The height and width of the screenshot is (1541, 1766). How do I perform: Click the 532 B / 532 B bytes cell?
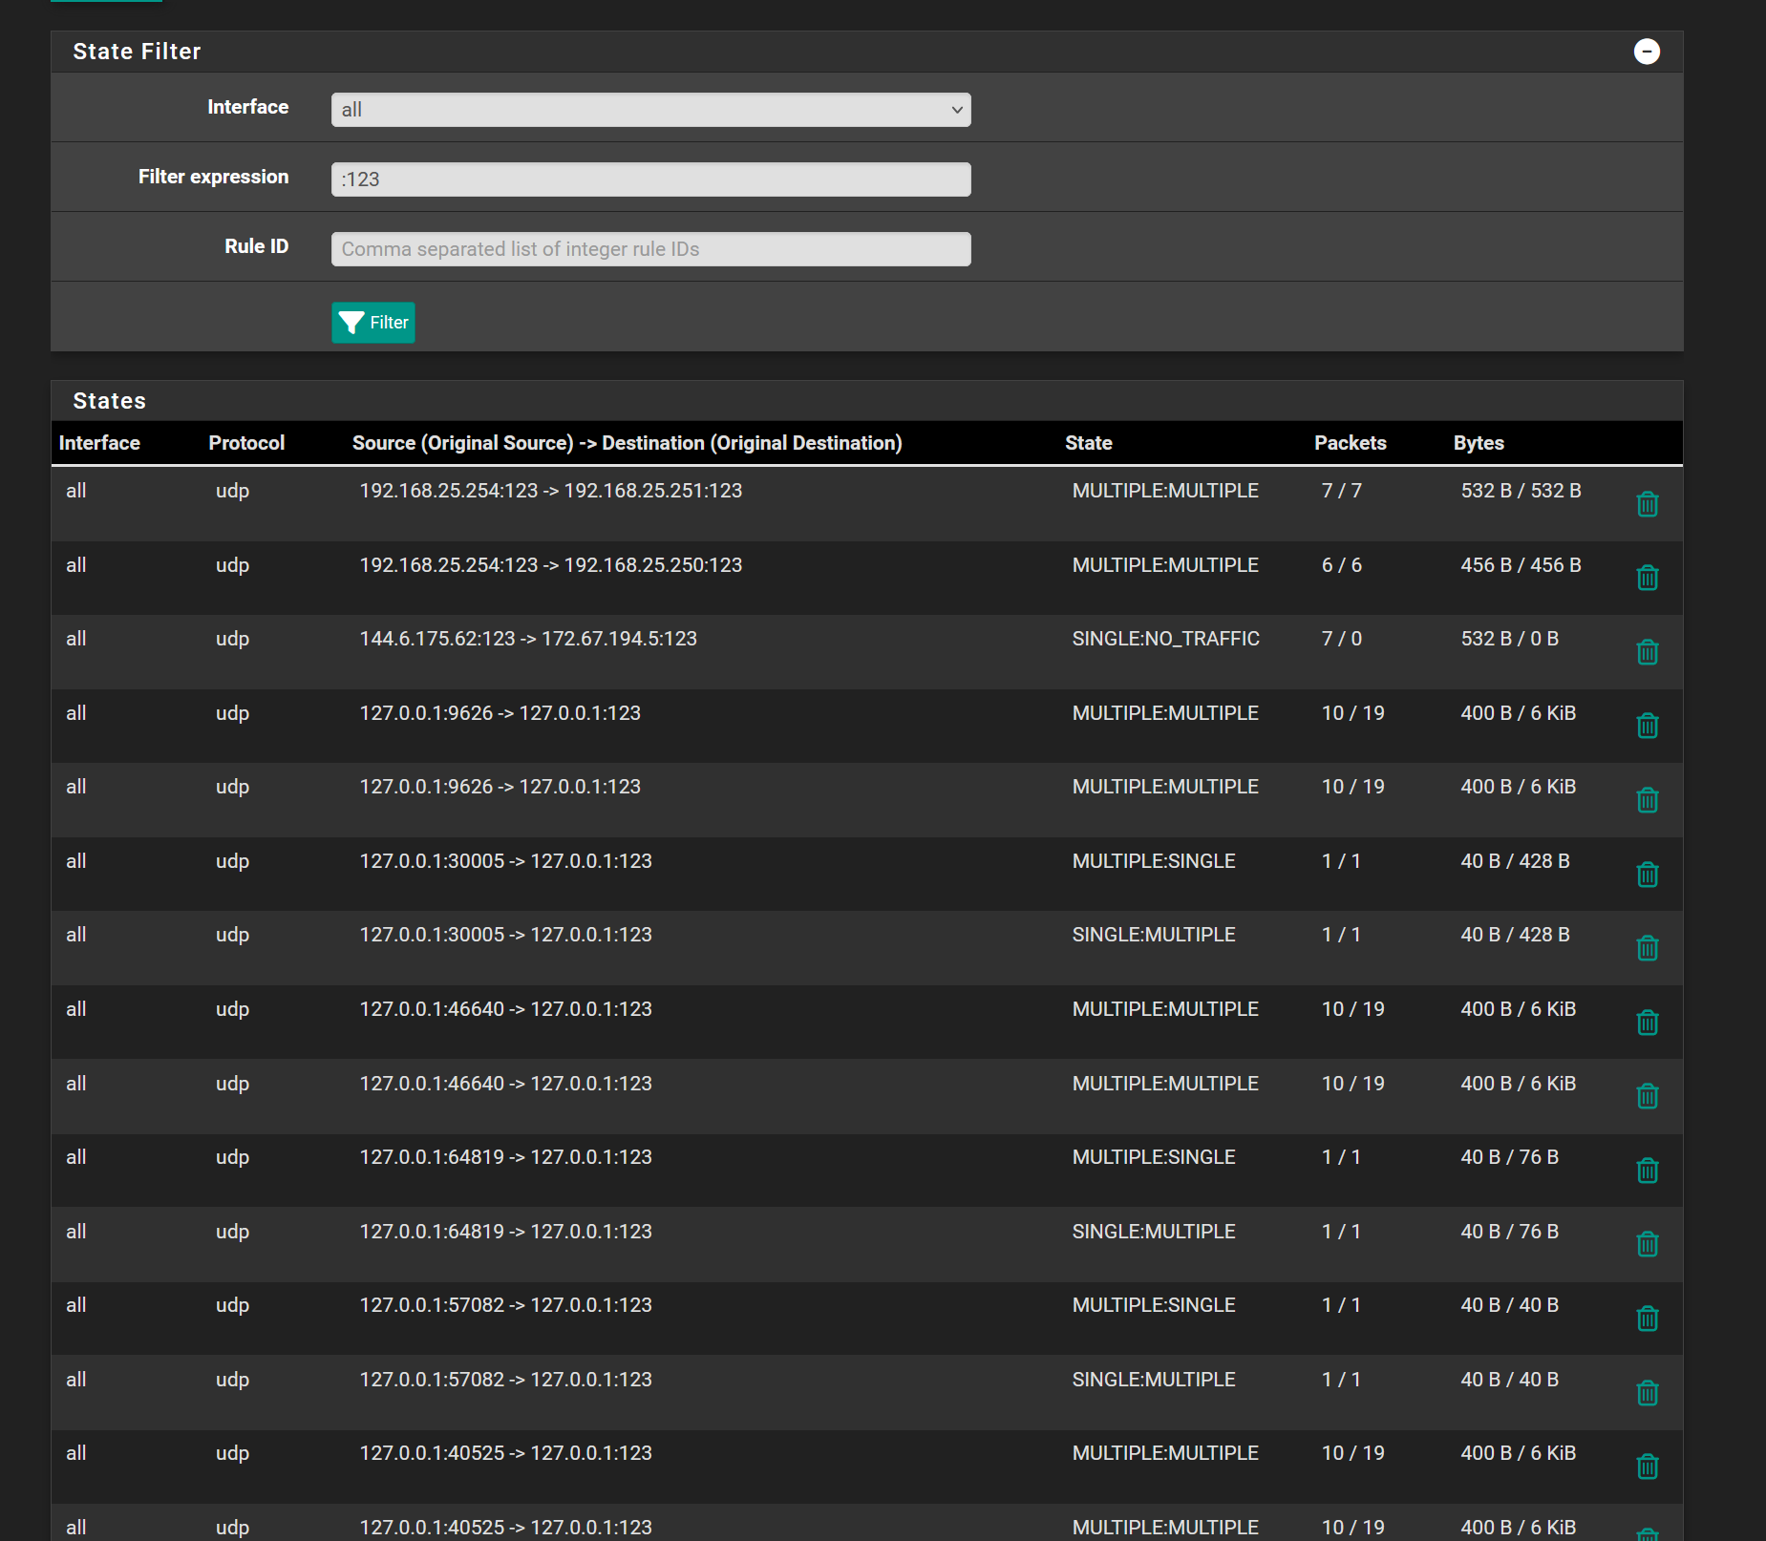[x=1521, y=491]
